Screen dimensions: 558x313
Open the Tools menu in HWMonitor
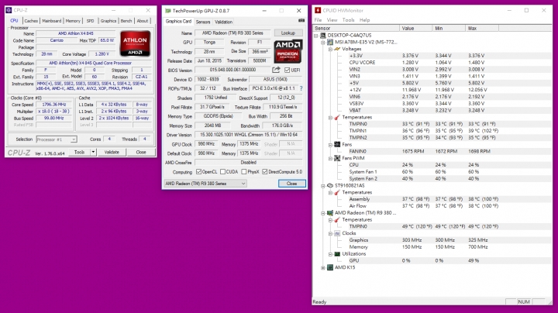348,20
